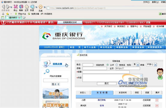Click the 查看 search button
166x108 pixels.
click(56, 84)
